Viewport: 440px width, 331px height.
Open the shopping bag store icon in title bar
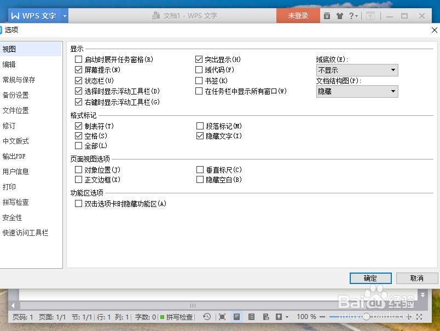coord(327,16)
